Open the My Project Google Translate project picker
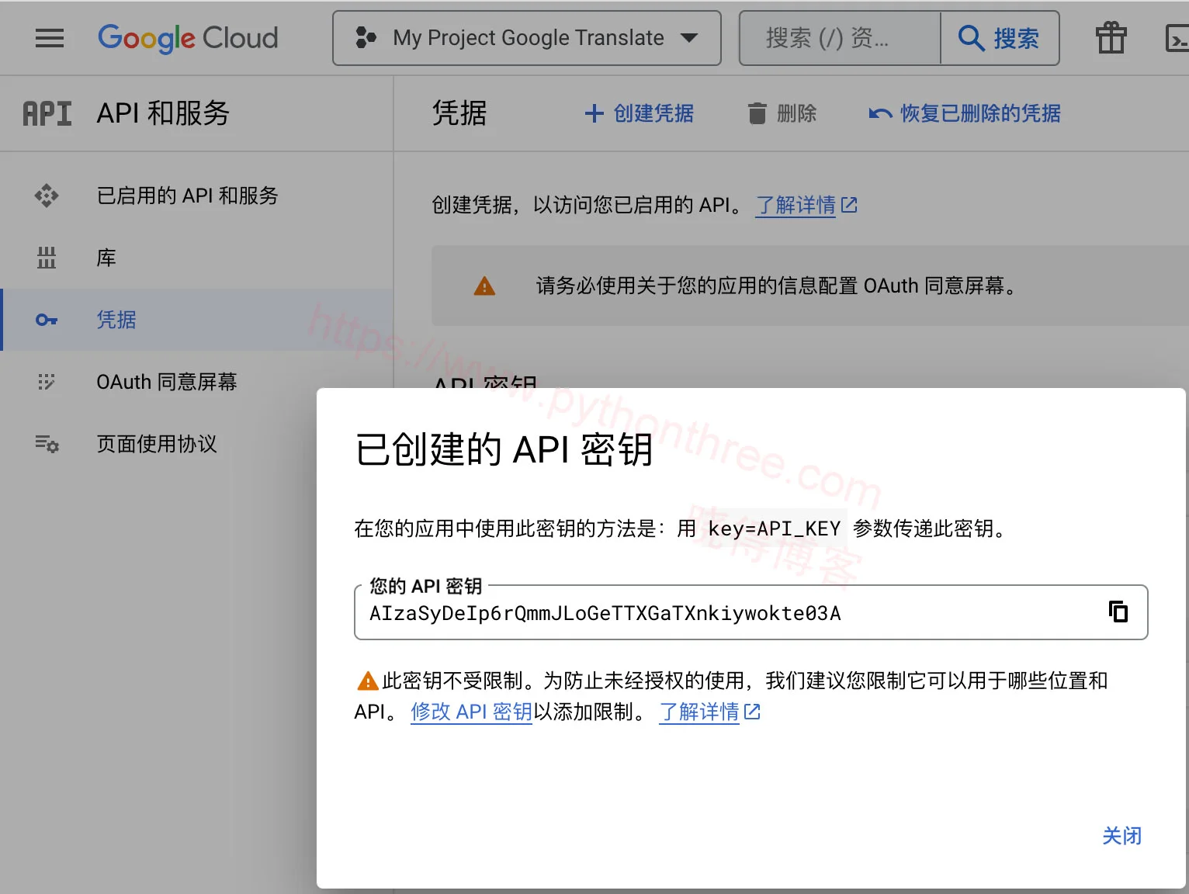This screenshot has height=894, width=1189. pos(527,37)
